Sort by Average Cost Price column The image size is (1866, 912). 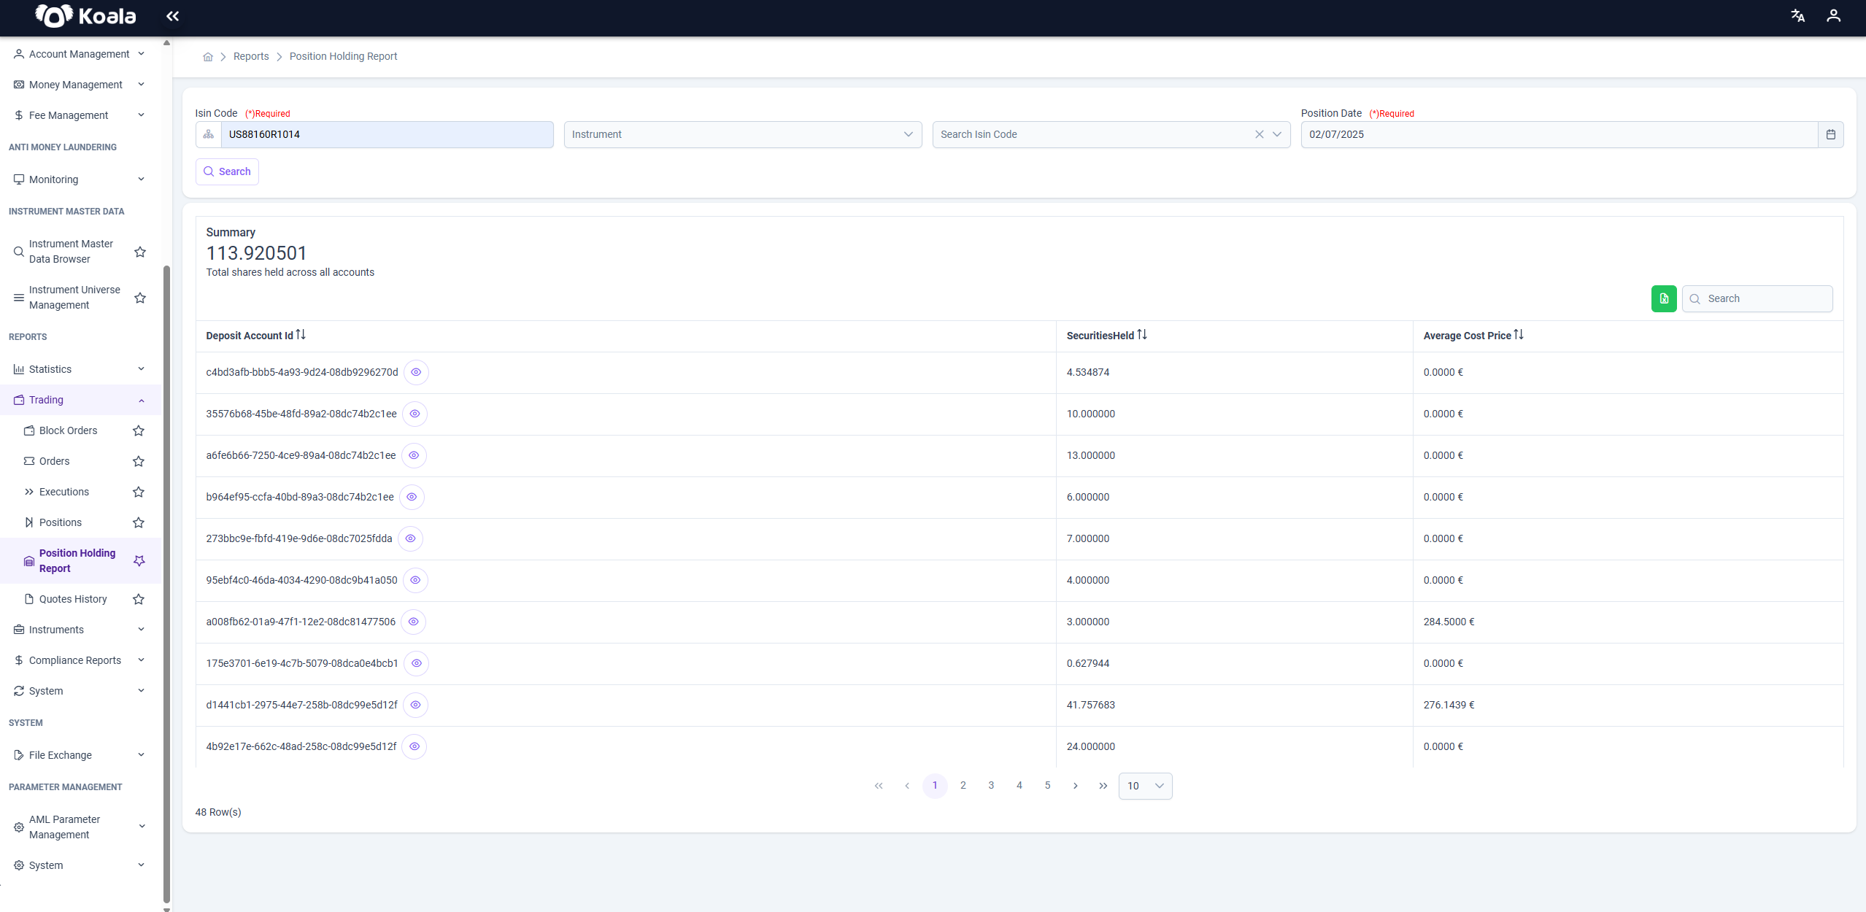[1519, 335]
